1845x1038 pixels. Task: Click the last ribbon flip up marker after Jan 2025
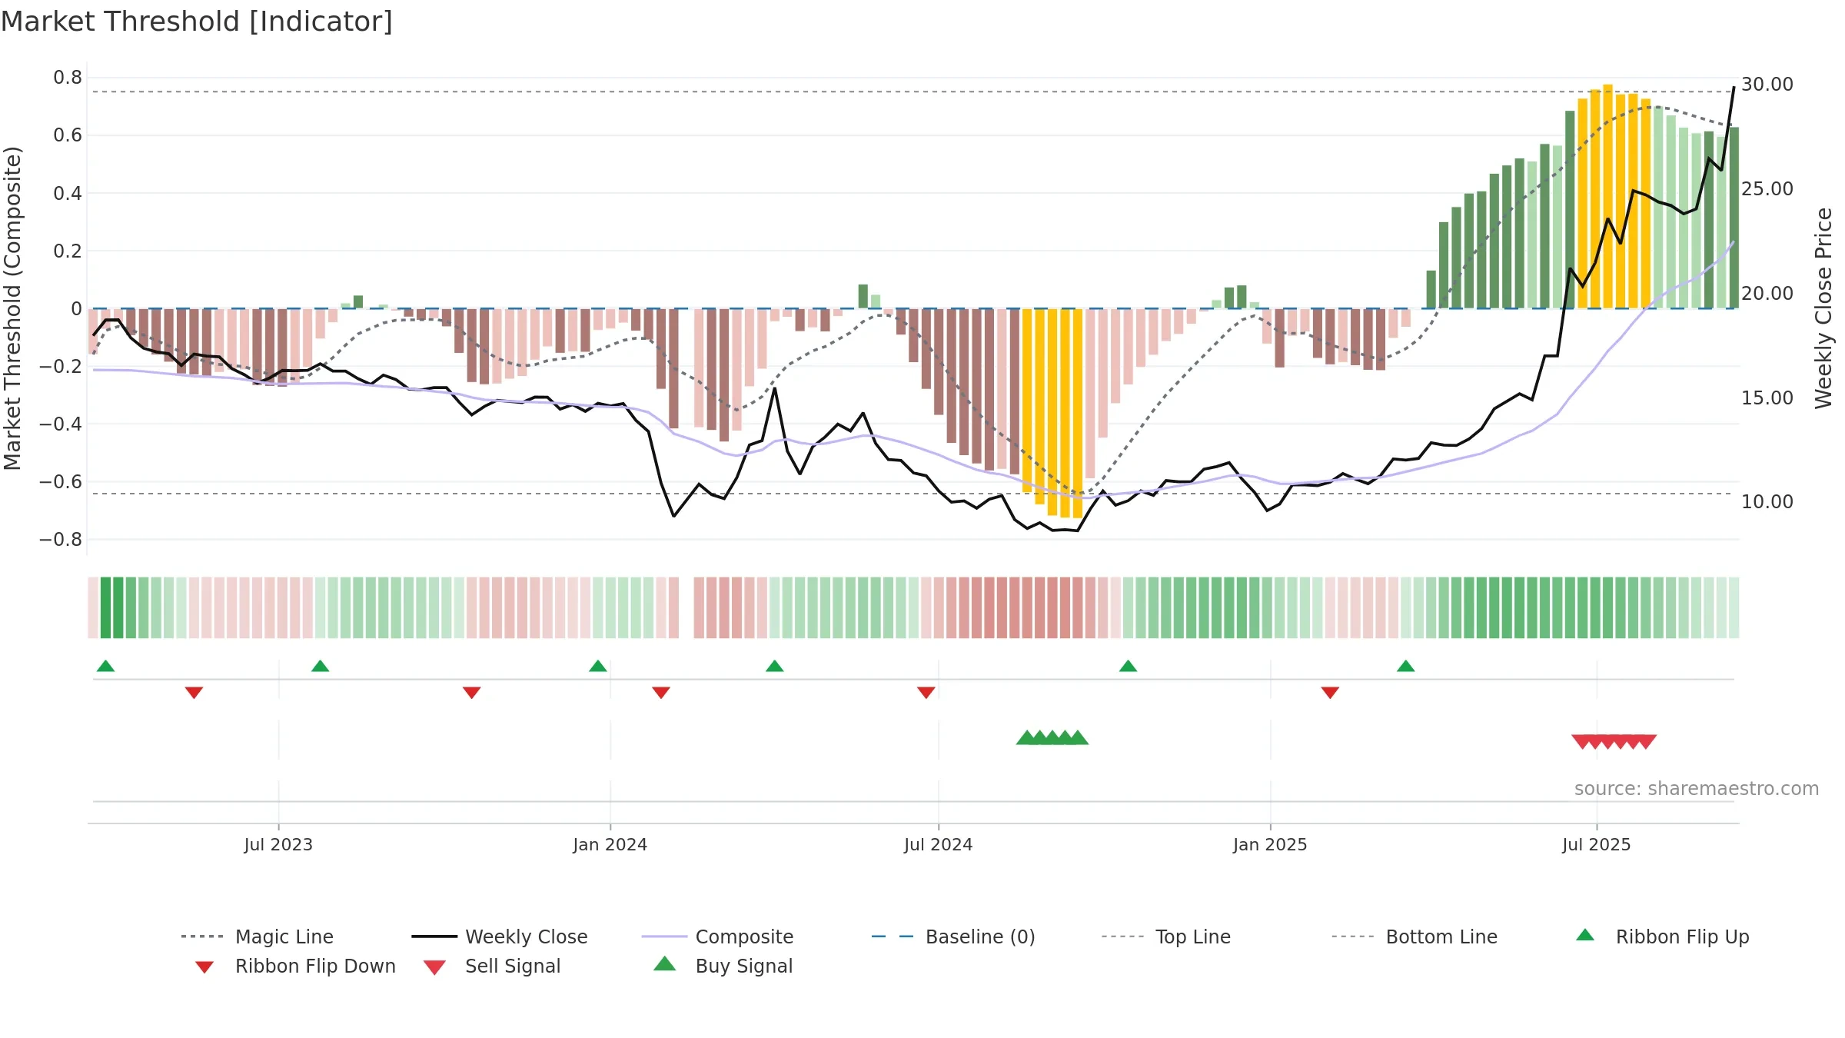tap(1406, 666)
